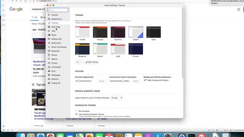244x137 pixels.
Task: Open Google apps grid icon
Action: pos(239,10)
